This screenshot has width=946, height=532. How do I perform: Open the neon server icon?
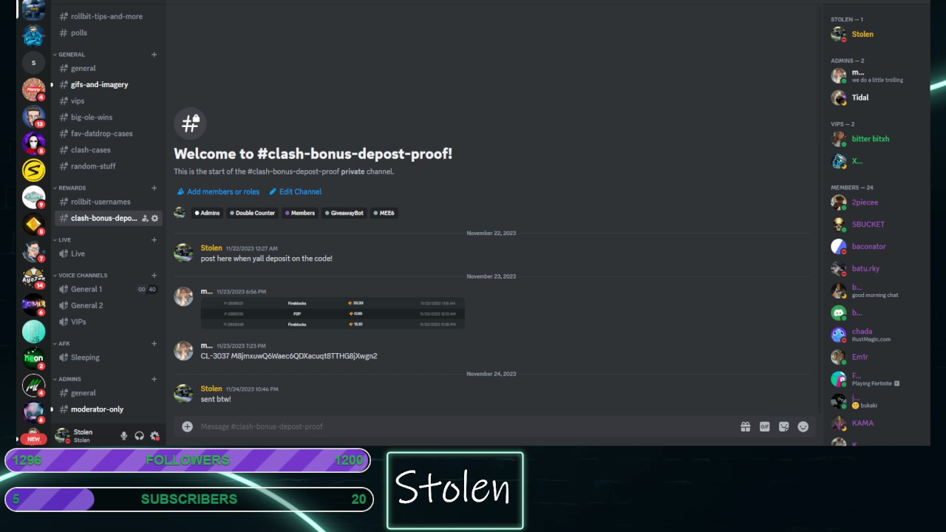33,358
